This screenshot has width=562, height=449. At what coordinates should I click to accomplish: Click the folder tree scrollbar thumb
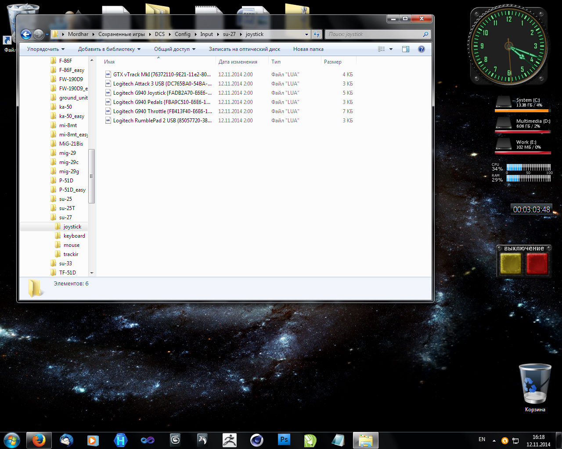click(x=91, y=176)
